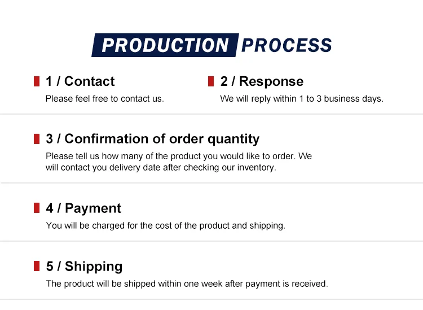This screenshot has width=423, height=310.
Task: Select the '4 / Payment' heading
Action: click(x=83, y=208)
